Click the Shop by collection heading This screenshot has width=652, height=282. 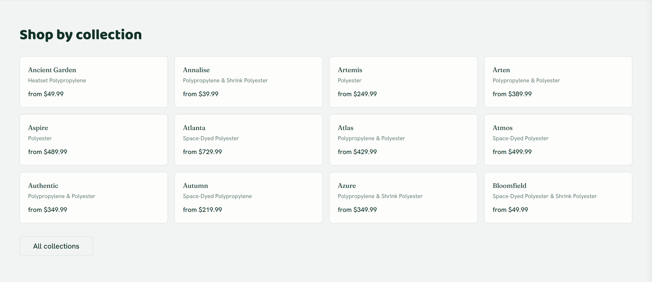click(81, 35)
